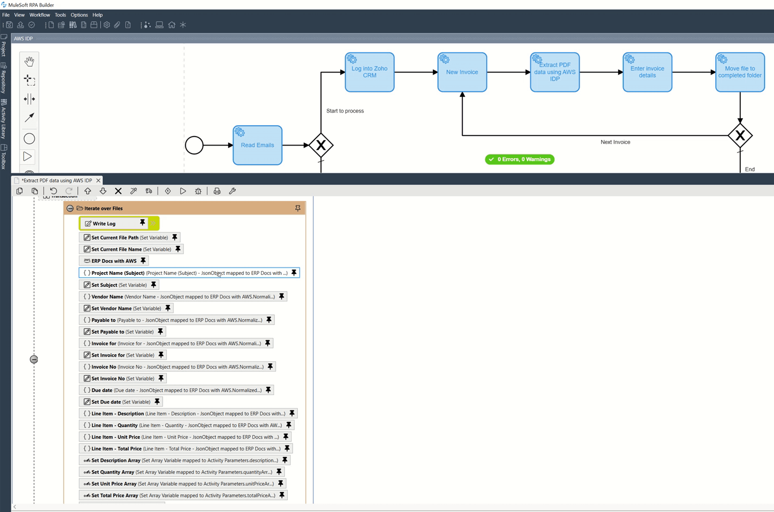774x512 pixels.
Task: Select the hand pan tool on the canvas
Action: coord(29,62)
